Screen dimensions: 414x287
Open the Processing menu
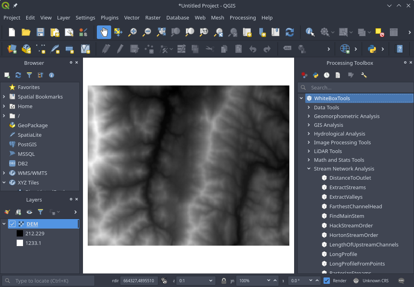coord(243,17)
